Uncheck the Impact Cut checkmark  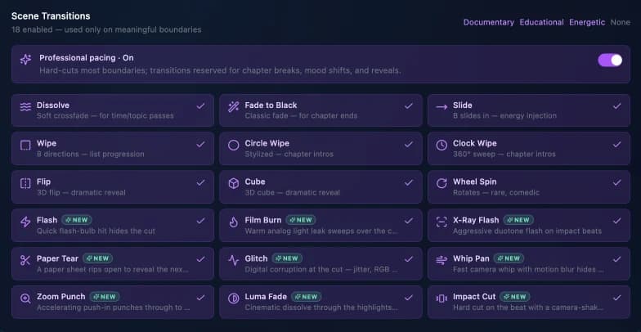click(616, 298)
